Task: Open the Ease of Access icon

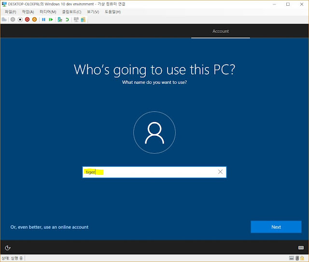Action: [x=8, y=248]
